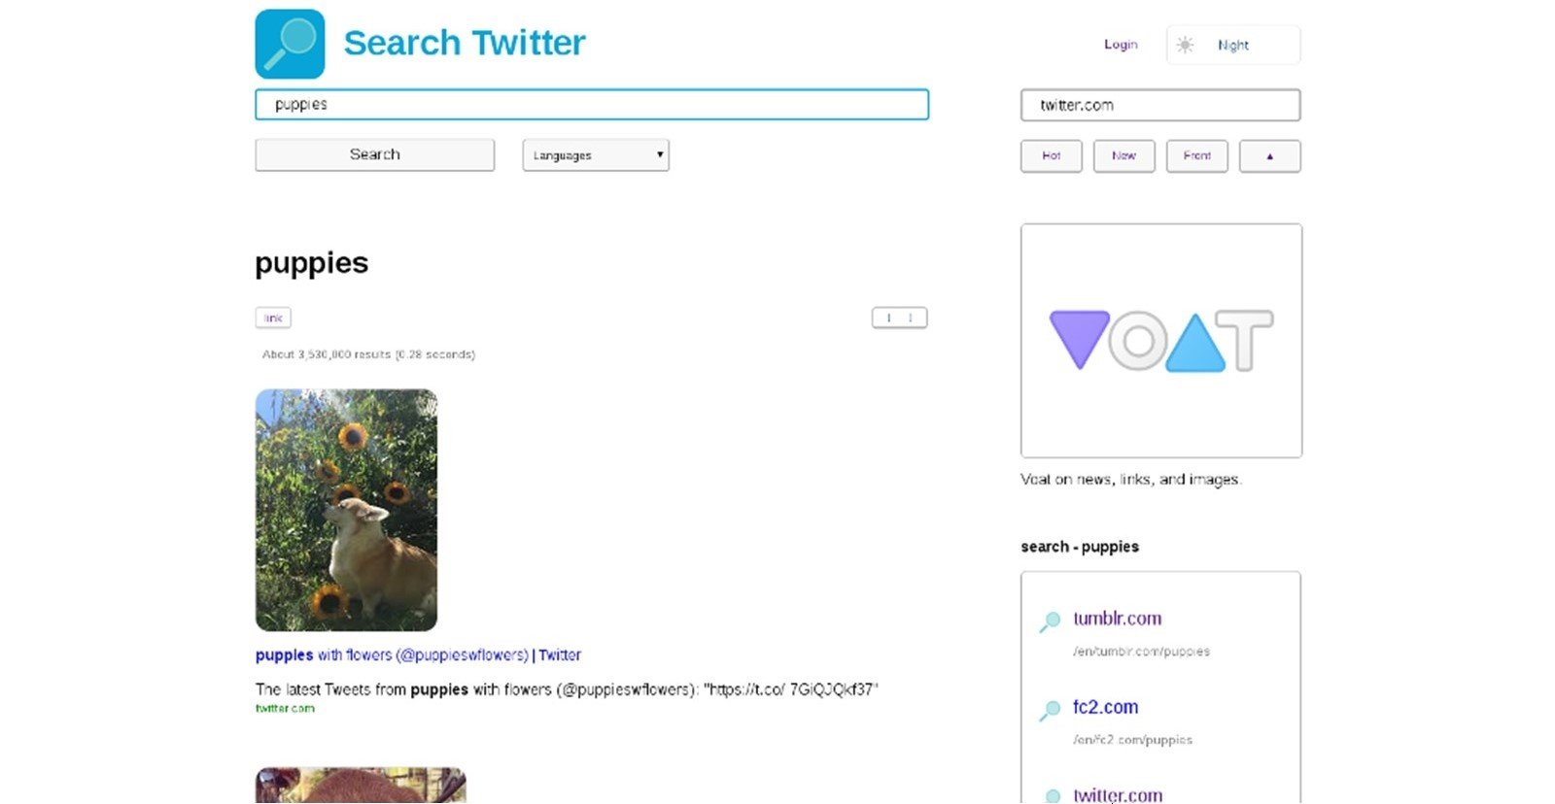
Task: Open the fc2.com search link
Action: point(1105,707)
